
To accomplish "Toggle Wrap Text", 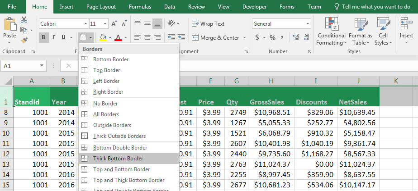I will tap(208, 23).
